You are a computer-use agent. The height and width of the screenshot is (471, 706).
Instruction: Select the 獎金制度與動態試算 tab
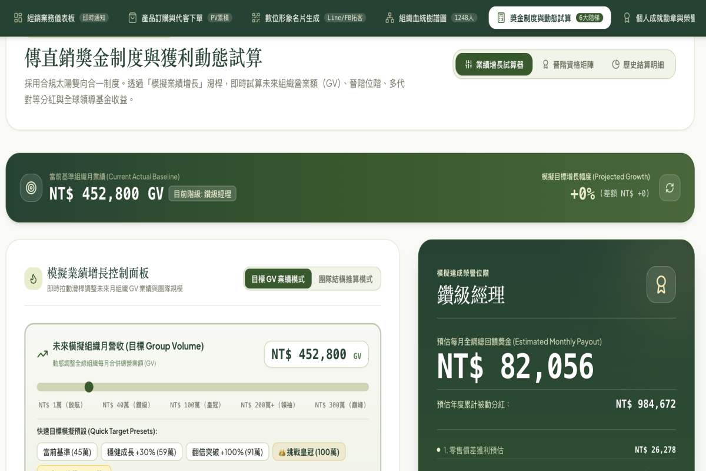click(550, 18)
